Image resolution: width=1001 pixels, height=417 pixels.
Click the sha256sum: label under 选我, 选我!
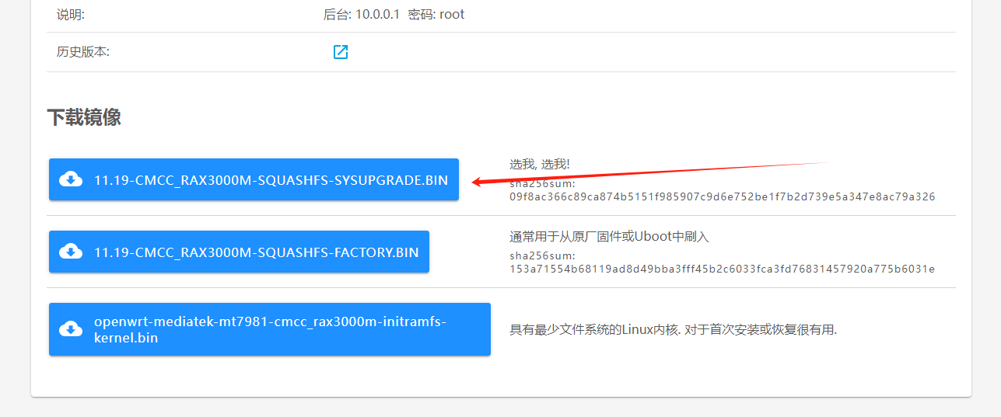coord(542,185)
